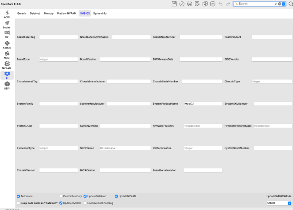
Task: Click the SystemManufacturer input field
Action: (x=129, y=104)
